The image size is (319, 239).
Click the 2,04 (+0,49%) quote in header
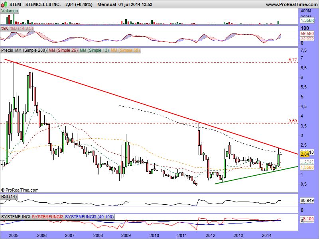[79, 4]
